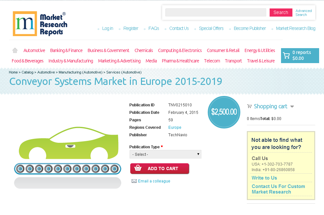This screenshot has width=324, height=215.
Task: Open the Publication Type select dropdown
Action: (x=165, y=154)
